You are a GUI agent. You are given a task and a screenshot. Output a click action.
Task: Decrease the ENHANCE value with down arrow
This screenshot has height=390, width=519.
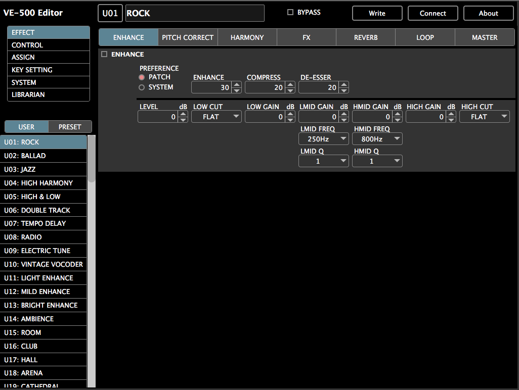(x=237, y=90)
